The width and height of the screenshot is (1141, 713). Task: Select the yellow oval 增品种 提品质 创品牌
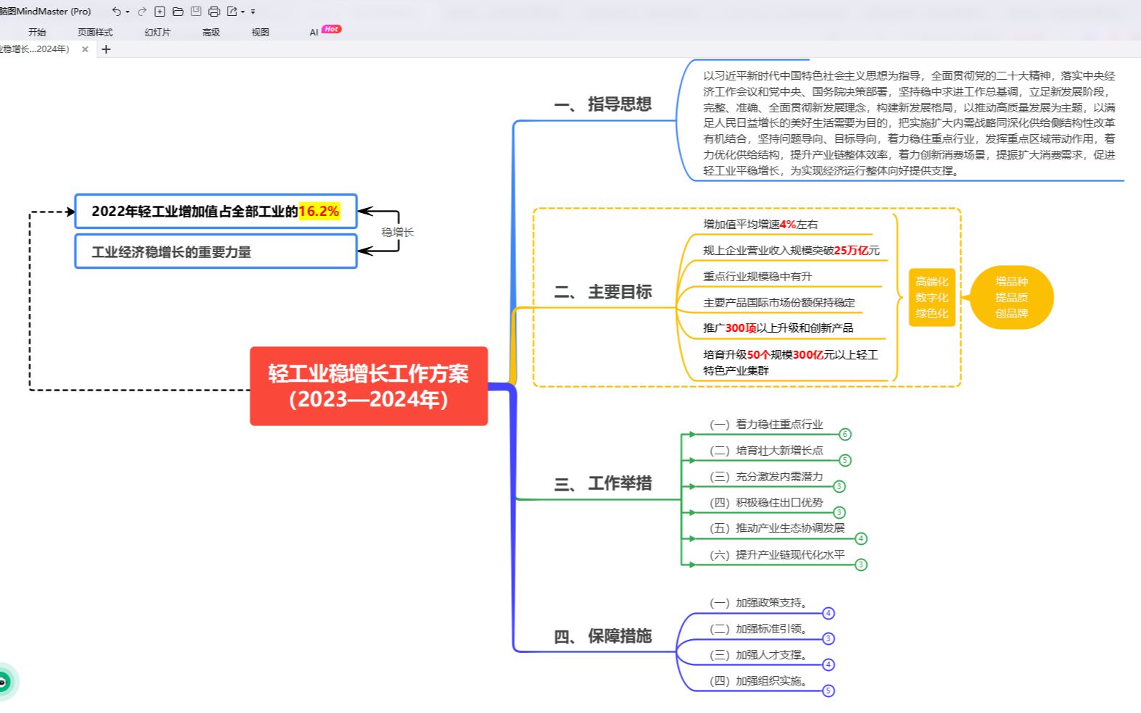click(x=1011, y=298)
